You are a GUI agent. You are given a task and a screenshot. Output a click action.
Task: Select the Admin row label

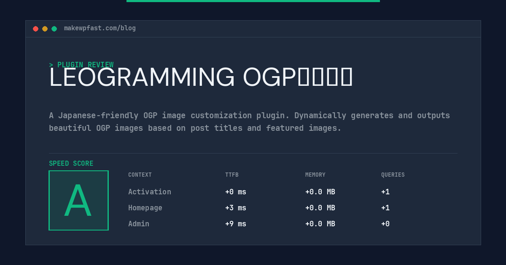(x=139, y=224)
